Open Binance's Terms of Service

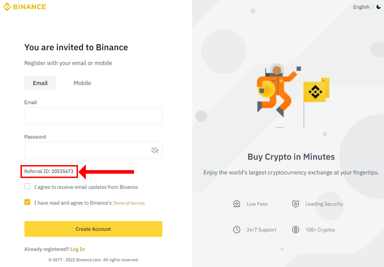click(x=129, y=203)
